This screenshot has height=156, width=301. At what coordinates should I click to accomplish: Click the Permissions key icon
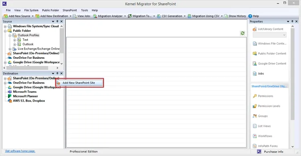[255, 96]
